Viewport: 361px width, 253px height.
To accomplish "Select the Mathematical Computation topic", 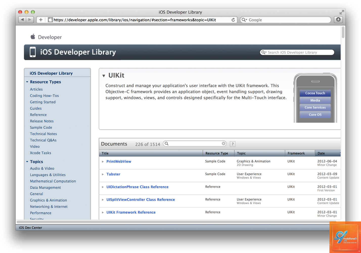I will click(x=53, y=181).
